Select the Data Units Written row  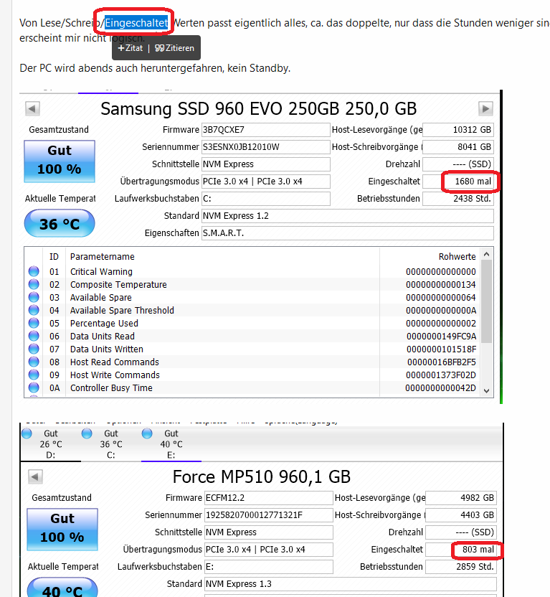pos(252,349)
